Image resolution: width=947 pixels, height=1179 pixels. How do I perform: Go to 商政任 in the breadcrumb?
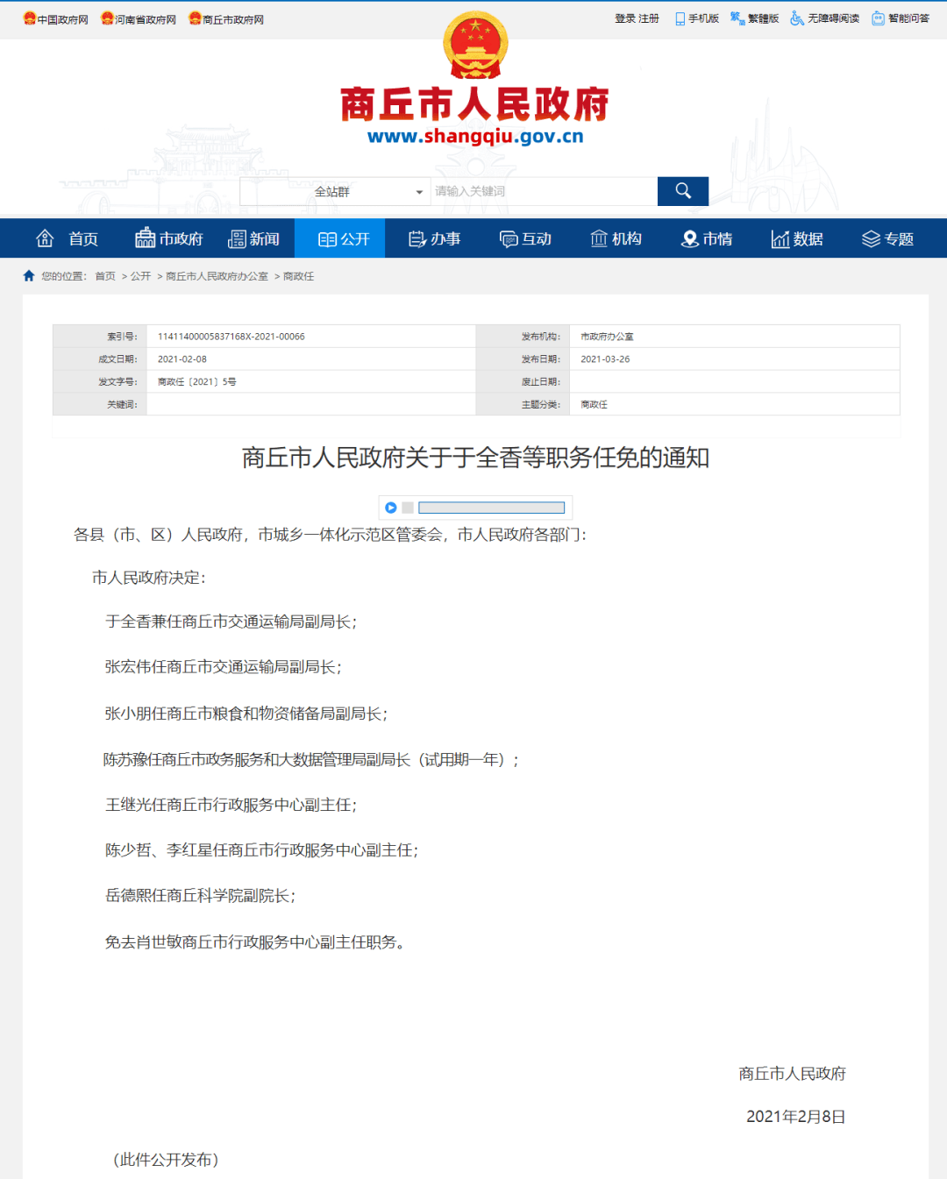click(x=298, y=276)
